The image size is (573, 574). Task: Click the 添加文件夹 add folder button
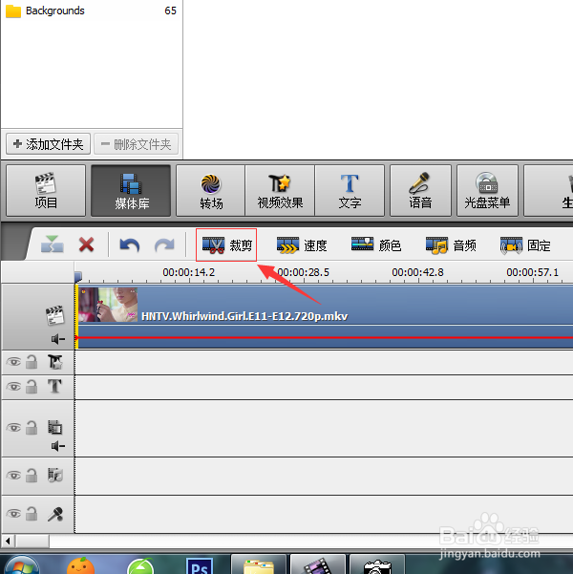(48, 144)
